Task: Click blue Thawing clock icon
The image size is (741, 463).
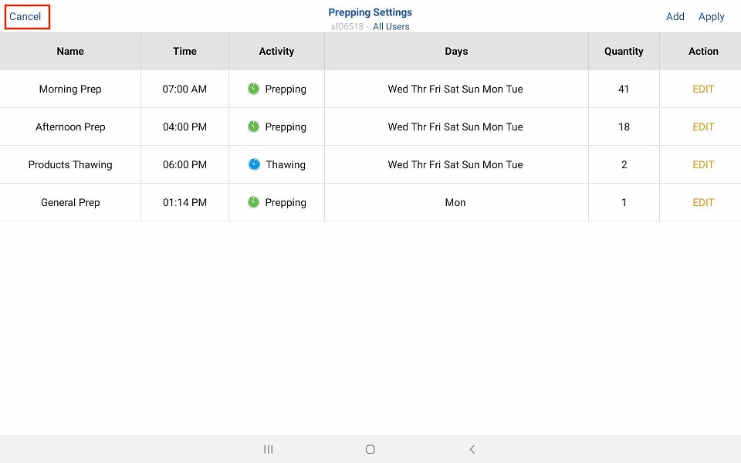Action: pyautogui.click(x=254, y=164)
